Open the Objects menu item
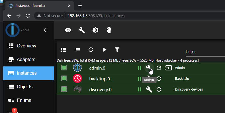Image resolution: width=225 pixels, height=113 pixels. [28, 87]
